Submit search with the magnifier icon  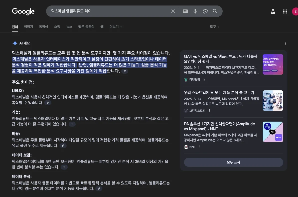(x=215, y=11)
